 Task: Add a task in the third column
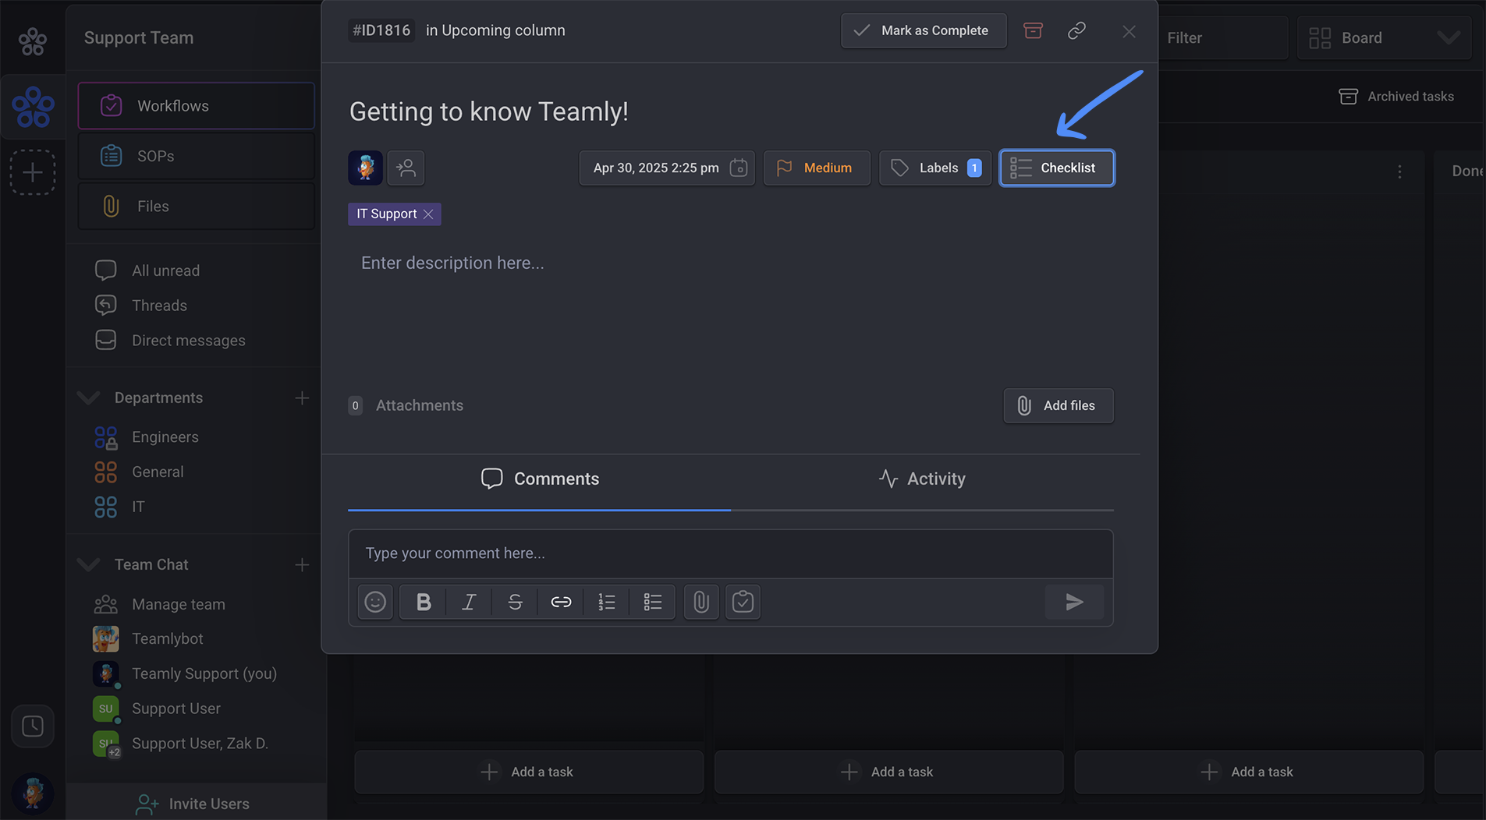click(1248, 772)
